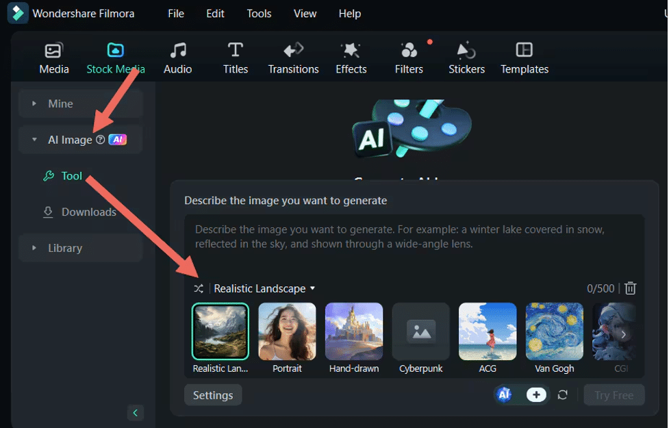669x428 pixels.
Task: Select the Realistic Landscape style thumbnail
Action: click(220, 331)
